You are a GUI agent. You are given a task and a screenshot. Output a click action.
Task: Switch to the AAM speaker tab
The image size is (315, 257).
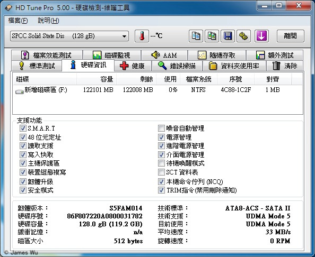[164, 55]
